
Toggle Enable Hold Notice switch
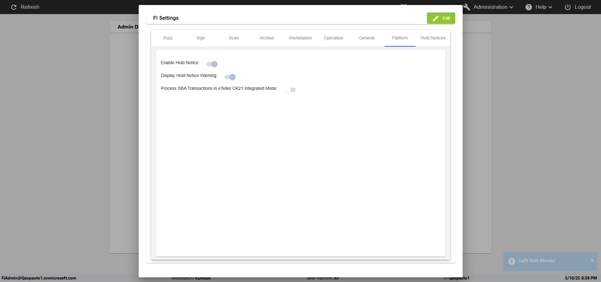tap(212, 64)
